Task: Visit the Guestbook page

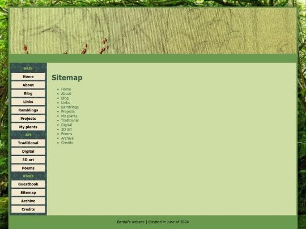Action: (x=28, y=184)
